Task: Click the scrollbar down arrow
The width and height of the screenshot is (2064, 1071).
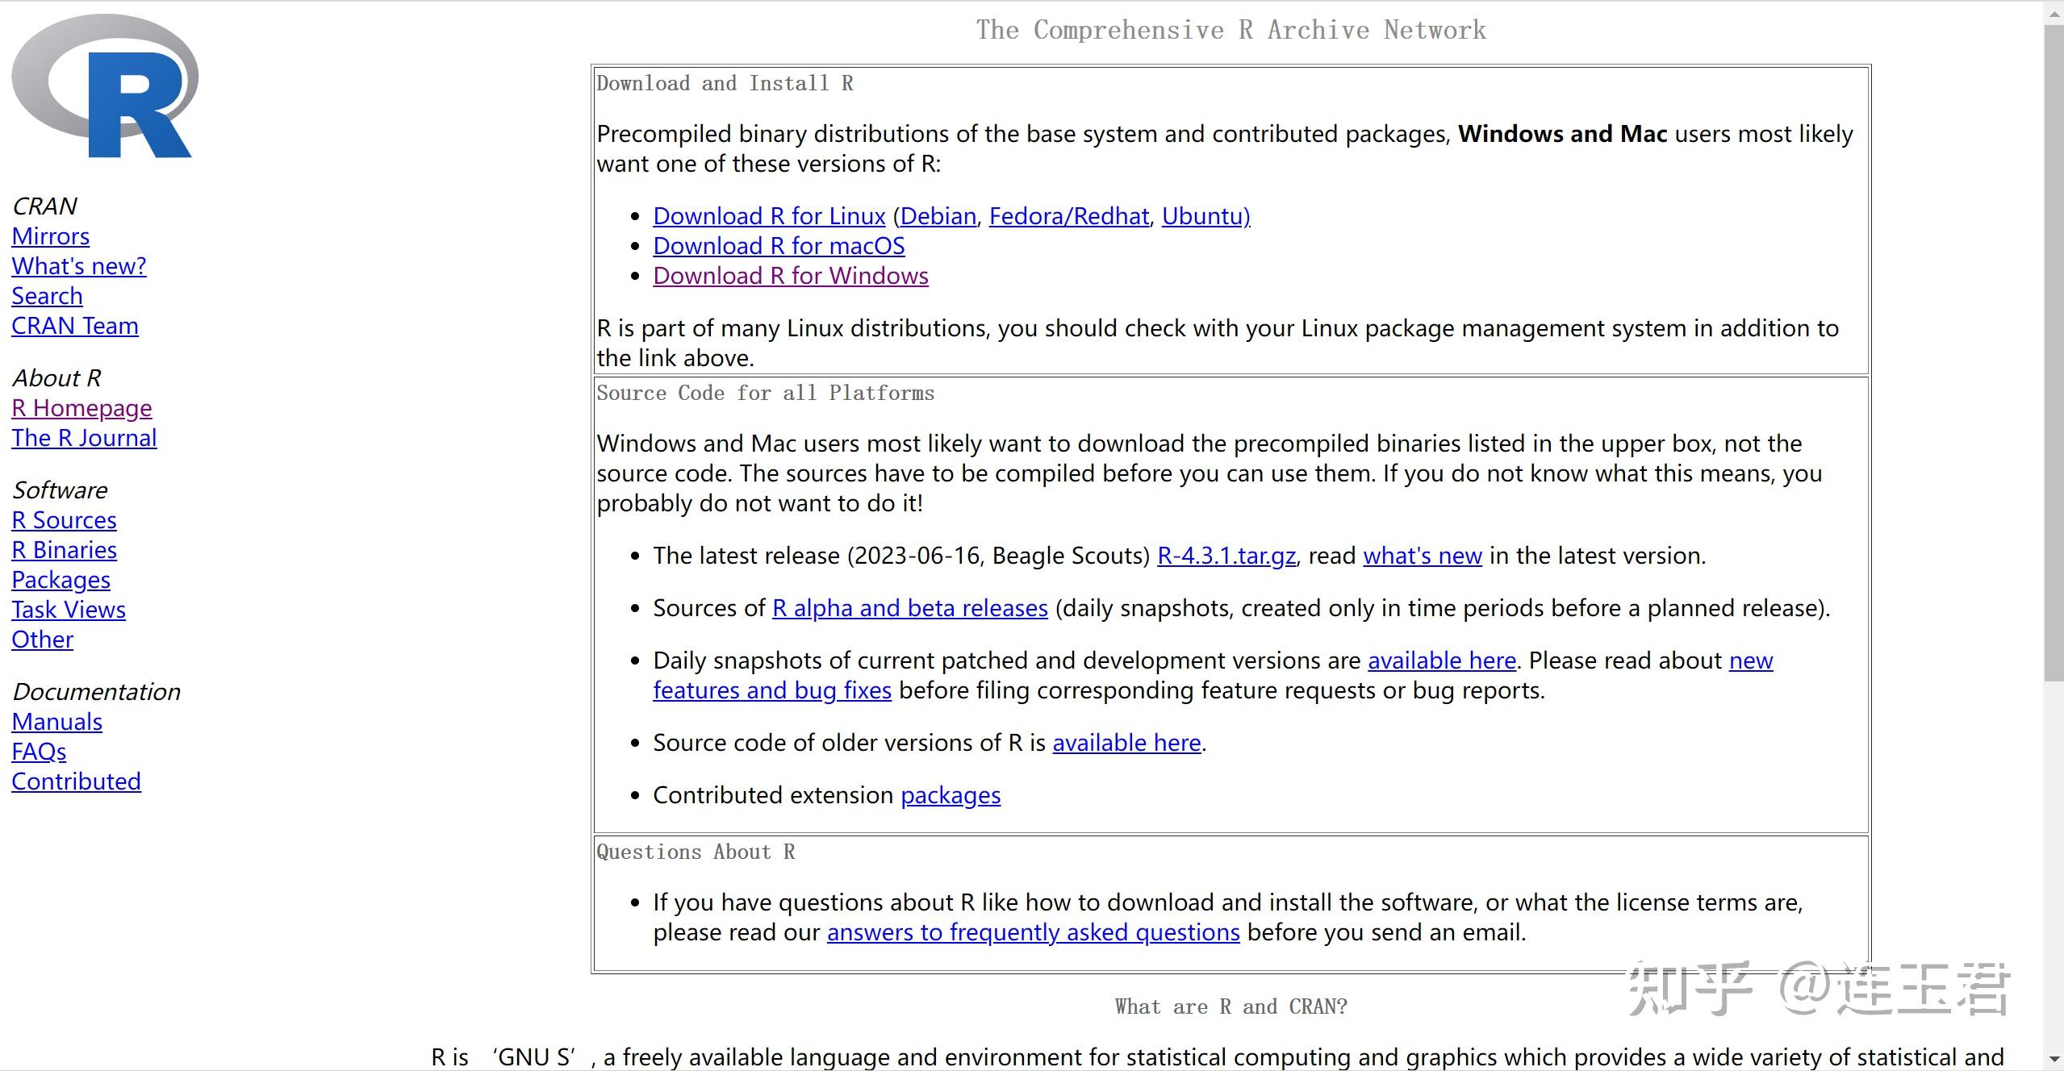Action: coord(2054,1061)
